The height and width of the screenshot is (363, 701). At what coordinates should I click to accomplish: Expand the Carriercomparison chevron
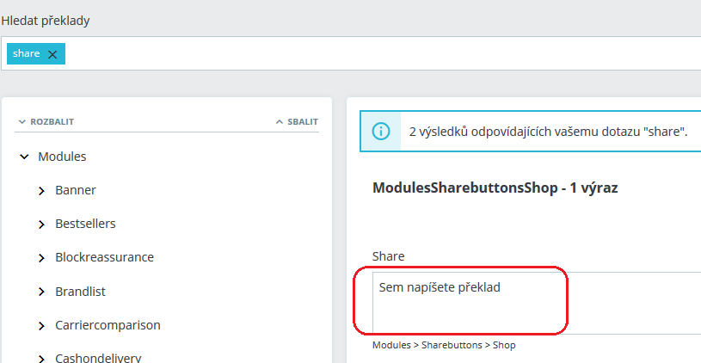(41, 326)
